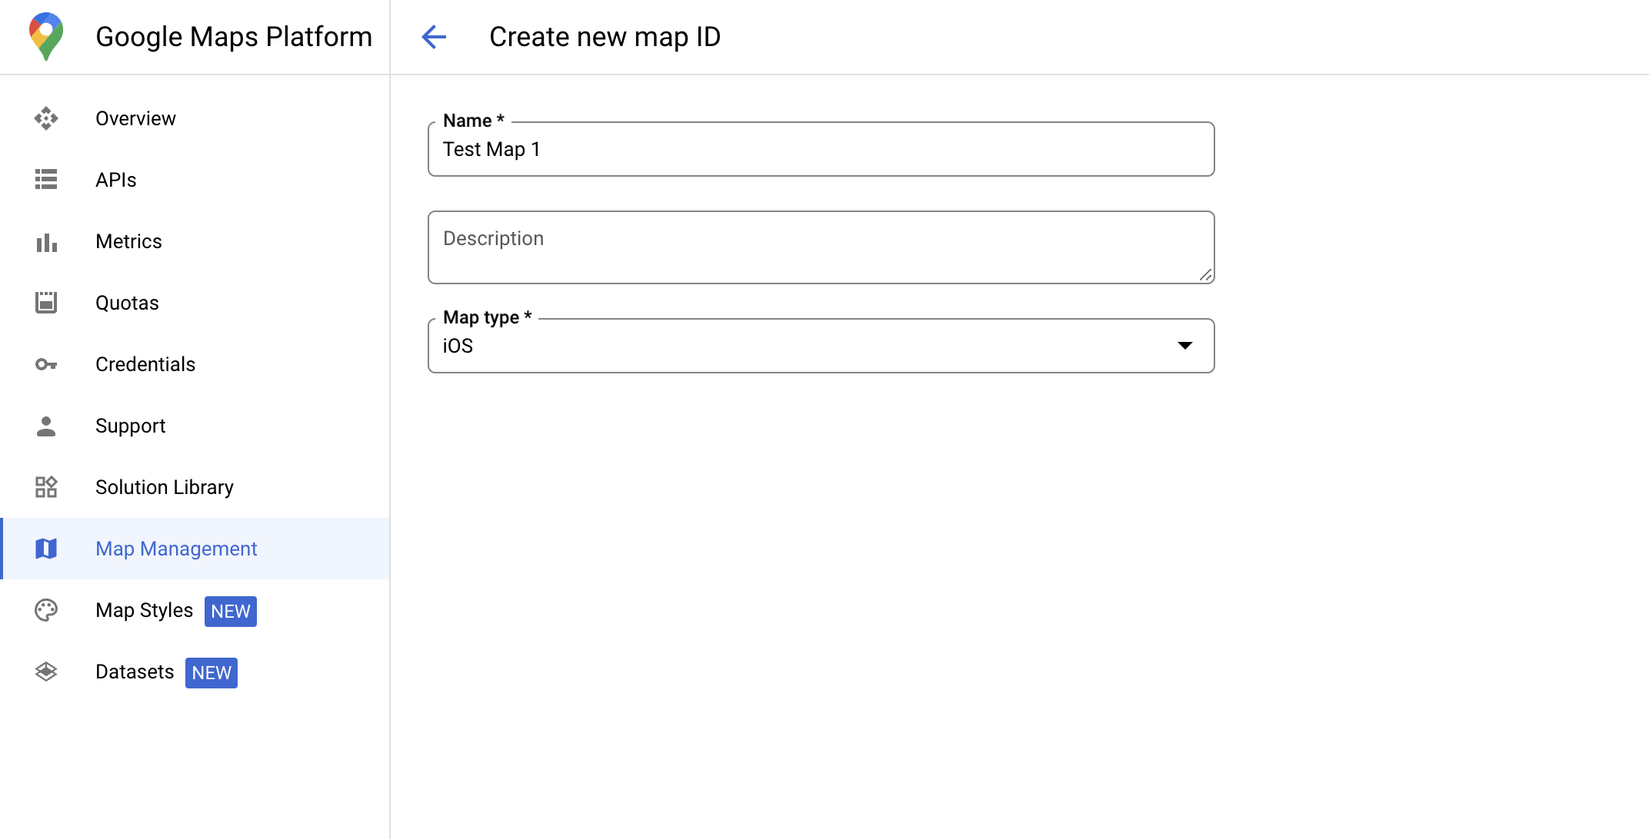Click the Solution Library grid icon
Image resolution: width=1649 pixels, height=839 pixels.
pyautogui.click(x=47, y=487)
